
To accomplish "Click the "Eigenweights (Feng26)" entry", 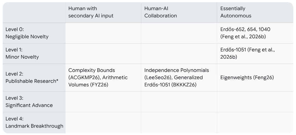I will 247,77.
